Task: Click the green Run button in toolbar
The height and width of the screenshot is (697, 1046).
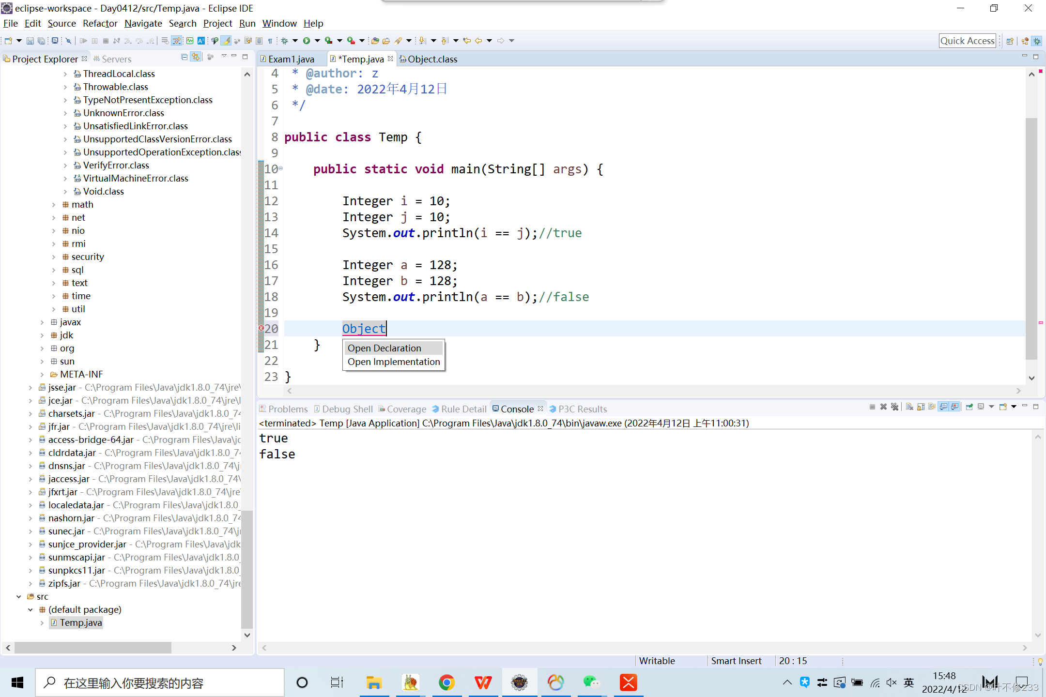Action: coord(307,41)
